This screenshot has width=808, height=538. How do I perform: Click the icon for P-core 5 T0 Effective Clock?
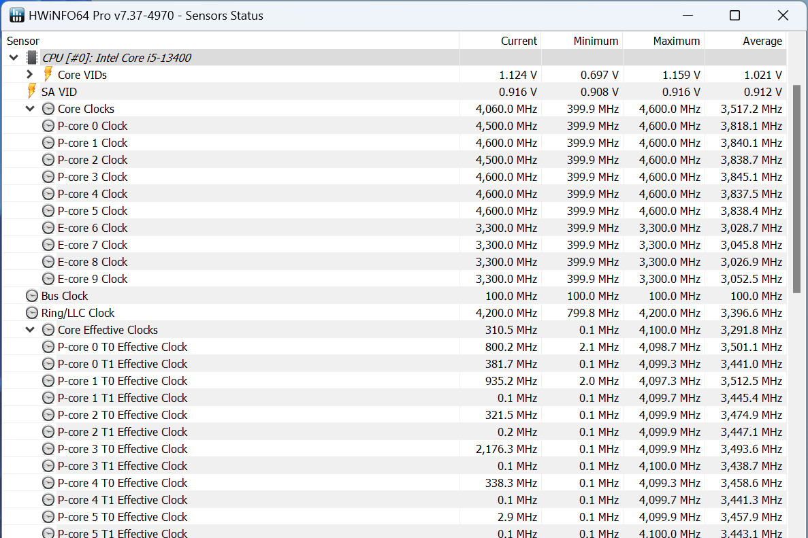click(x=48, y=516)
